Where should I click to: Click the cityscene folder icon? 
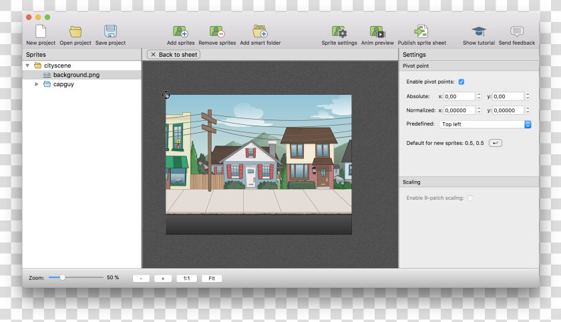37,65
